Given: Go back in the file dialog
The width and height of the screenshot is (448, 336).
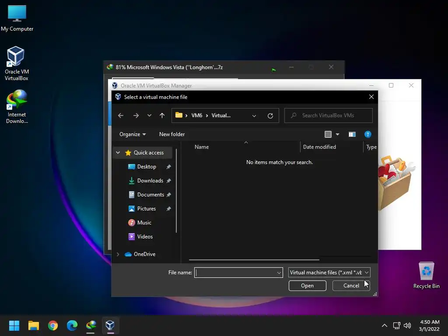Looking at the screenshot, I should click(121, 115).
